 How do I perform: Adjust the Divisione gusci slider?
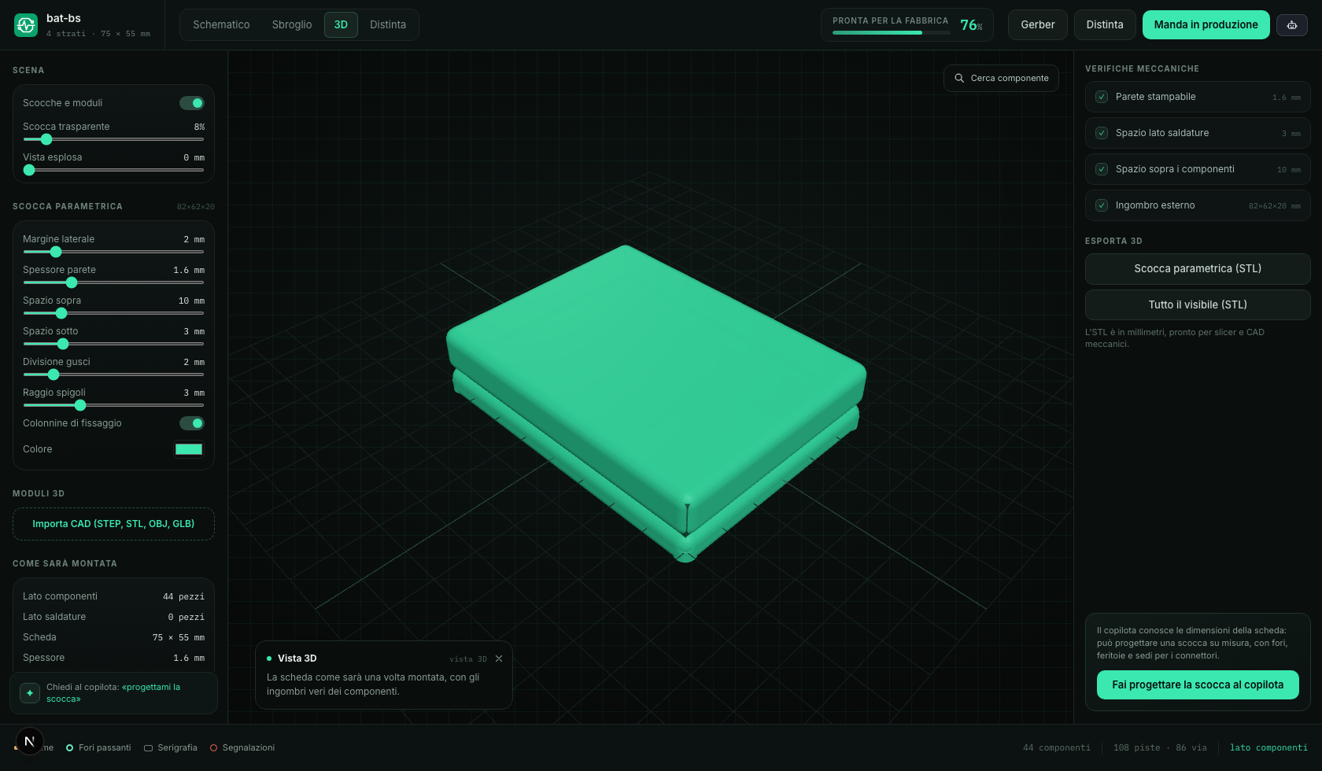coord(113,374)
